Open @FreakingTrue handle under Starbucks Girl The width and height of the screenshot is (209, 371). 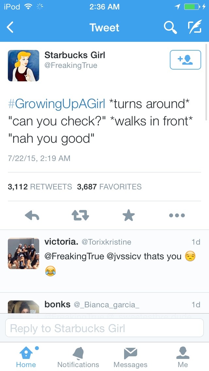click(x=71, y=65)
